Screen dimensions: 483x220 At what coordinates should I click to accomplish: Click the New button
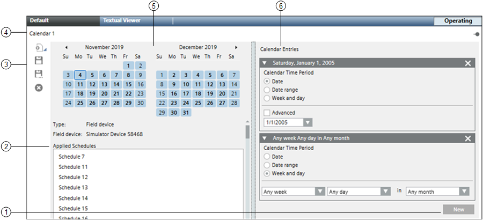(x=458, y=209)
